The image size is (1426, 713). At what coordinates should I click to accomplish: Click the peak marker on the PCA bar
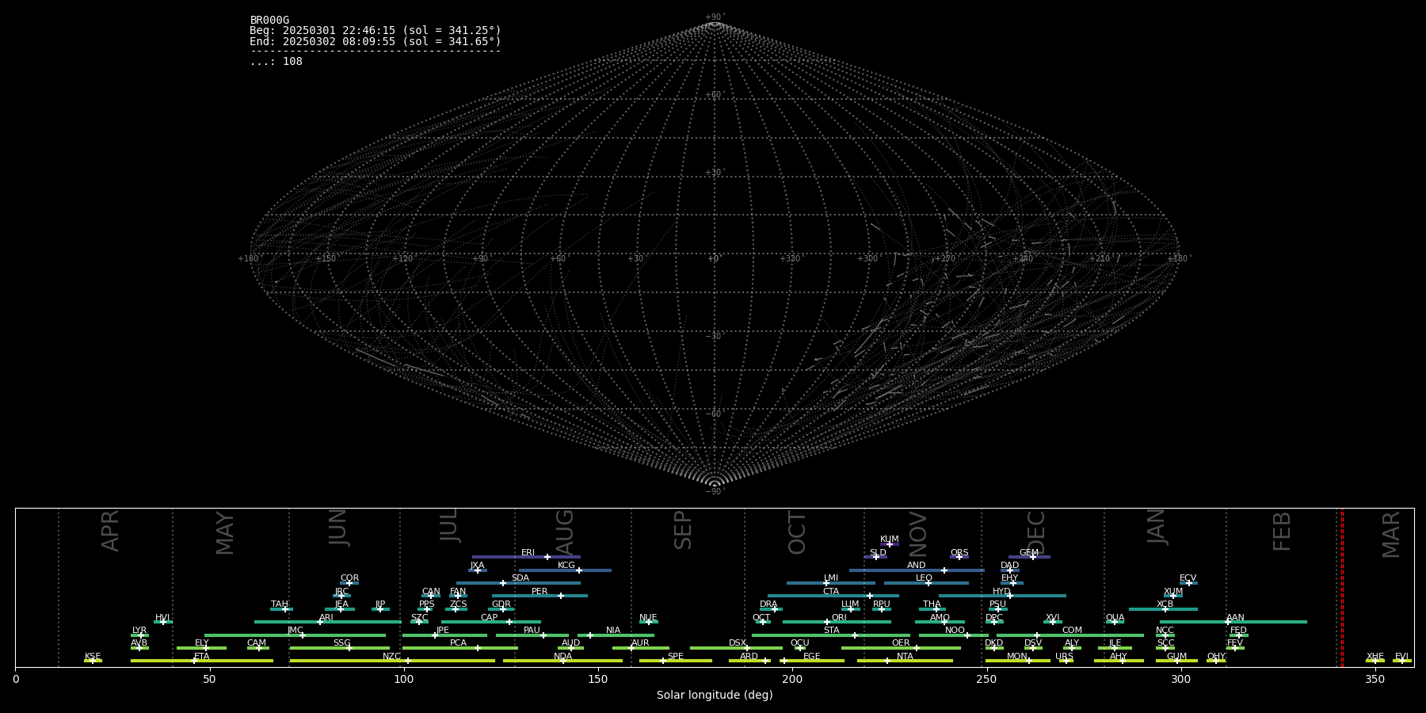(478, 648)
